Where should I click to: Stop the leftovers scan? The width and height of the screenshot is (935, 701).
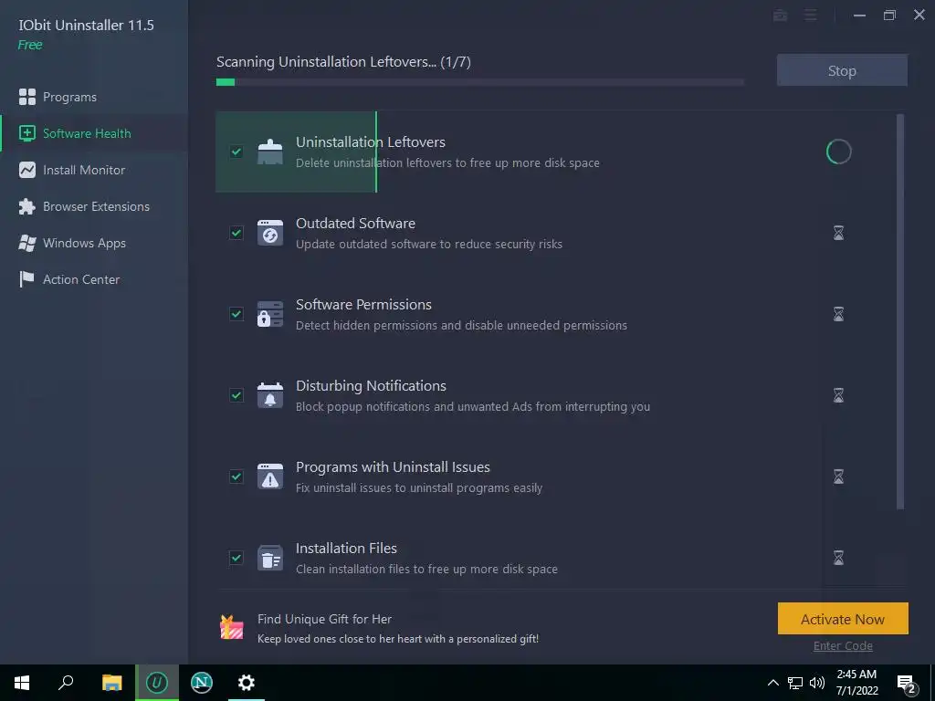pos(842,70)
